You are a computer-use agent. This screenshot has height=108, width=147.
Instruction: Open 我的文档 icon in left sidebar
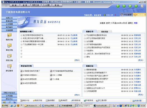pyautogui.click(x=9, y=37)
